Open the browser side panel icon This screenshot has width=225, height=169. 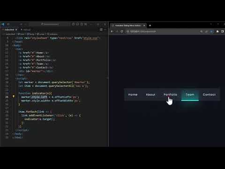click(222, 31)
